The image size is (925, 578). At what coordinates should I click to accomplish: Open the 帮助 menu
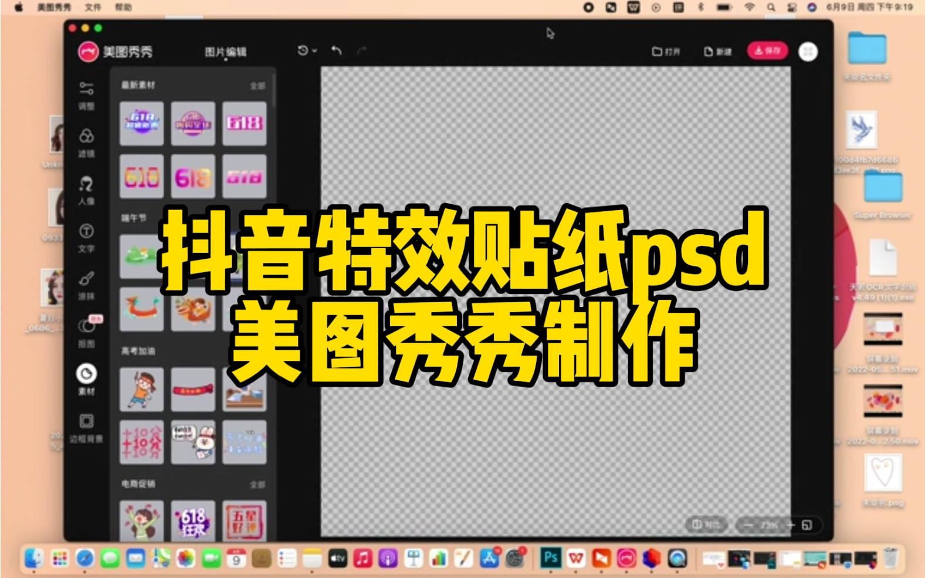(123, 7)
